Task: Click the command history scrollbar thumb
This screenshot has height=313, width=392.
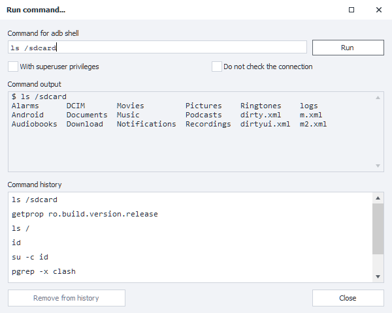Action: (378, 229)
